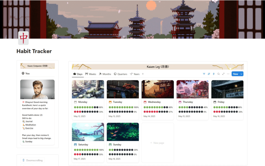265x166 pixels.
Task: Click the dark calendar icon beside Friday
Action: 215,102
